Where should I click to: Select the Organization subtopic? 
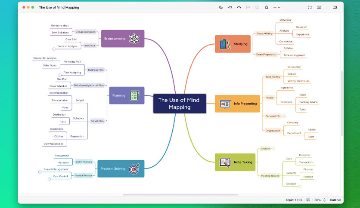point(273,131)
